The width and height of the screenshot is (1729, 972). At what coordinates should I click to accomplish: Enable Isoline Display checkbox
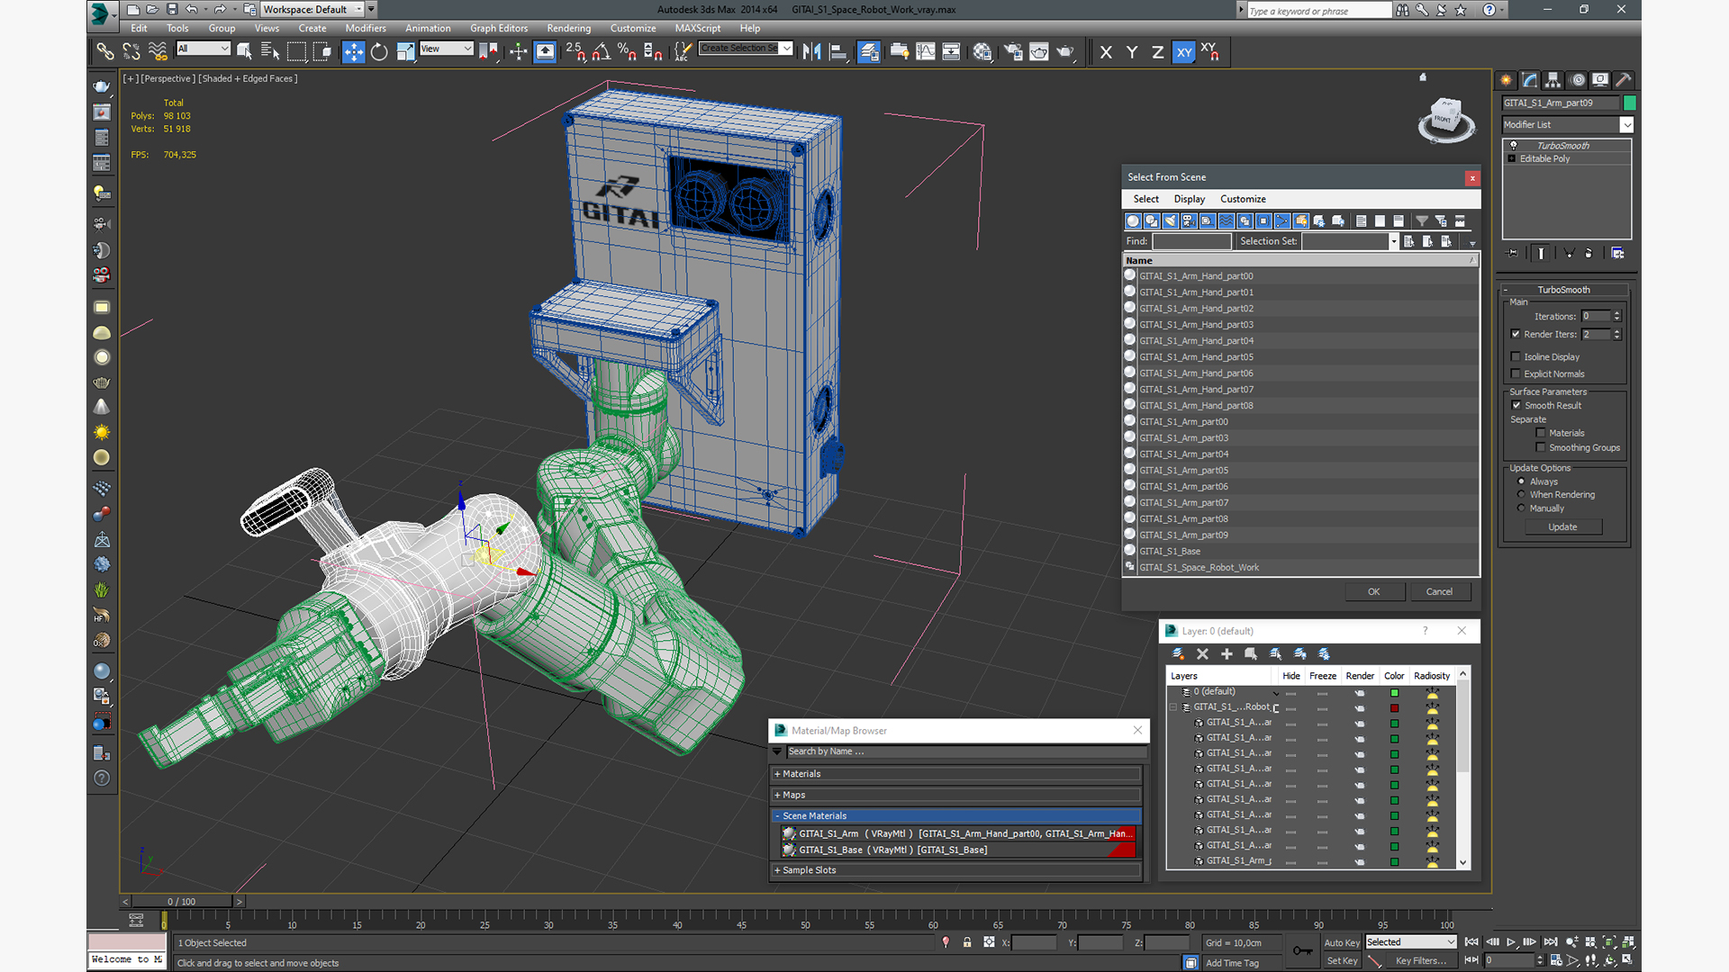coord(1516,357)
